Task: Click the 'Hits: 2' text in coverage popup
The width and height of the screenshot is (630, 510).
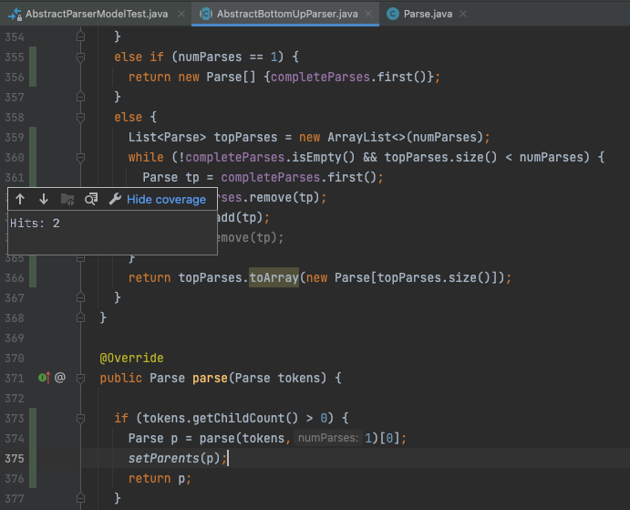Action: pyautogui.click(x=35, y=224)
